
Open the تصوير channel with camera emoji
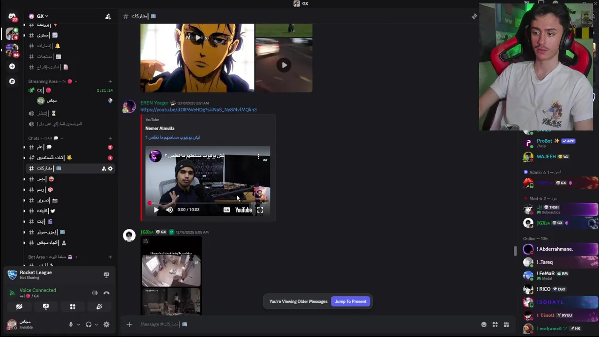click(x=70, y=200)
